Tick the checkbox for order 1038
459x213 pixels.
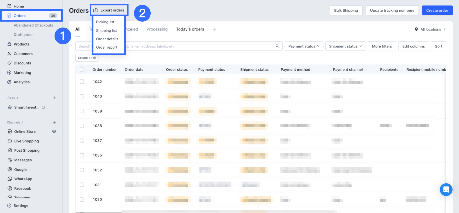82,126
